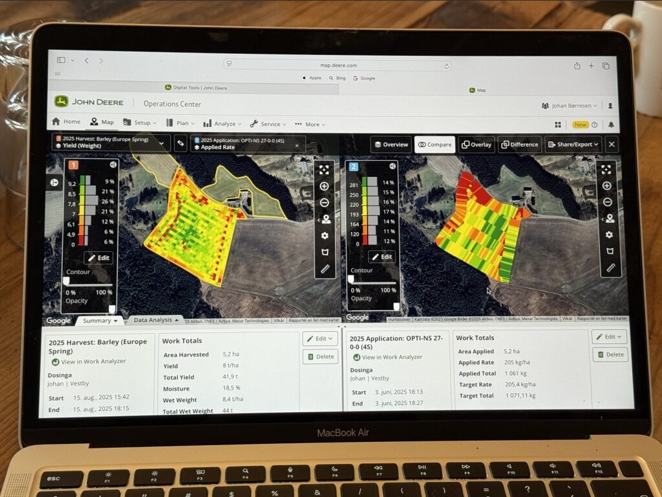Switch to the Data Analysis tab
662x497 pixels.
[156, 320]
